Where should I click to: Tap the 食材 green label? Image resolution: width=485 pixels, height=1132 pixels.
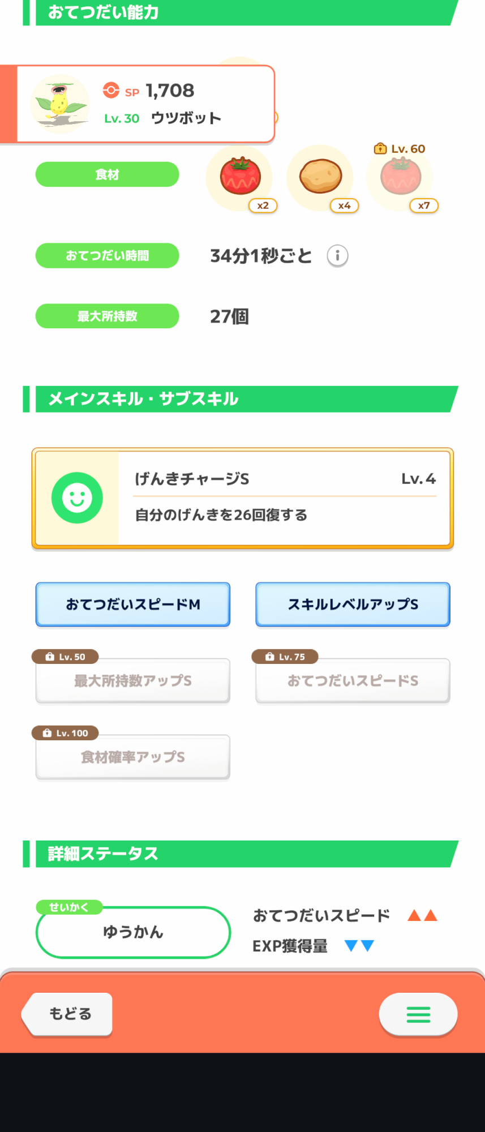pyautogui.click(x=108, y=174)
